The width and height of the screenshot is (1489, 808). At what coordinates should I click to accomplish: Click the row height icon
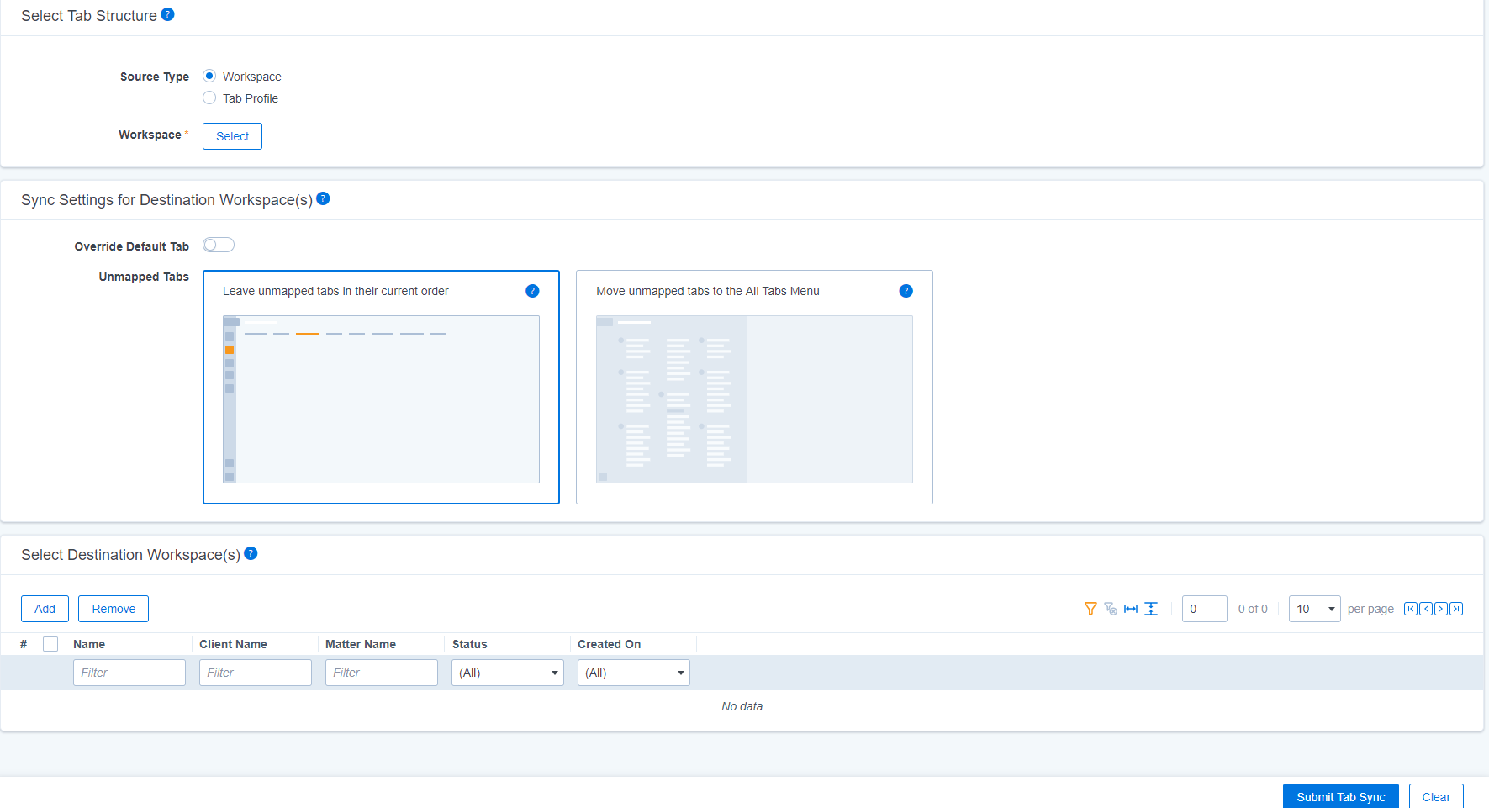coord(1151,609)
